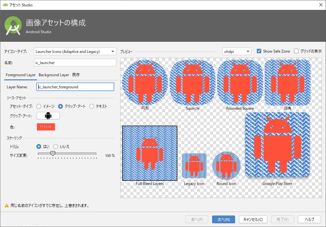Select テキスト asset type radio
Screen dimensions: 326x227
[x=92, y=106]
